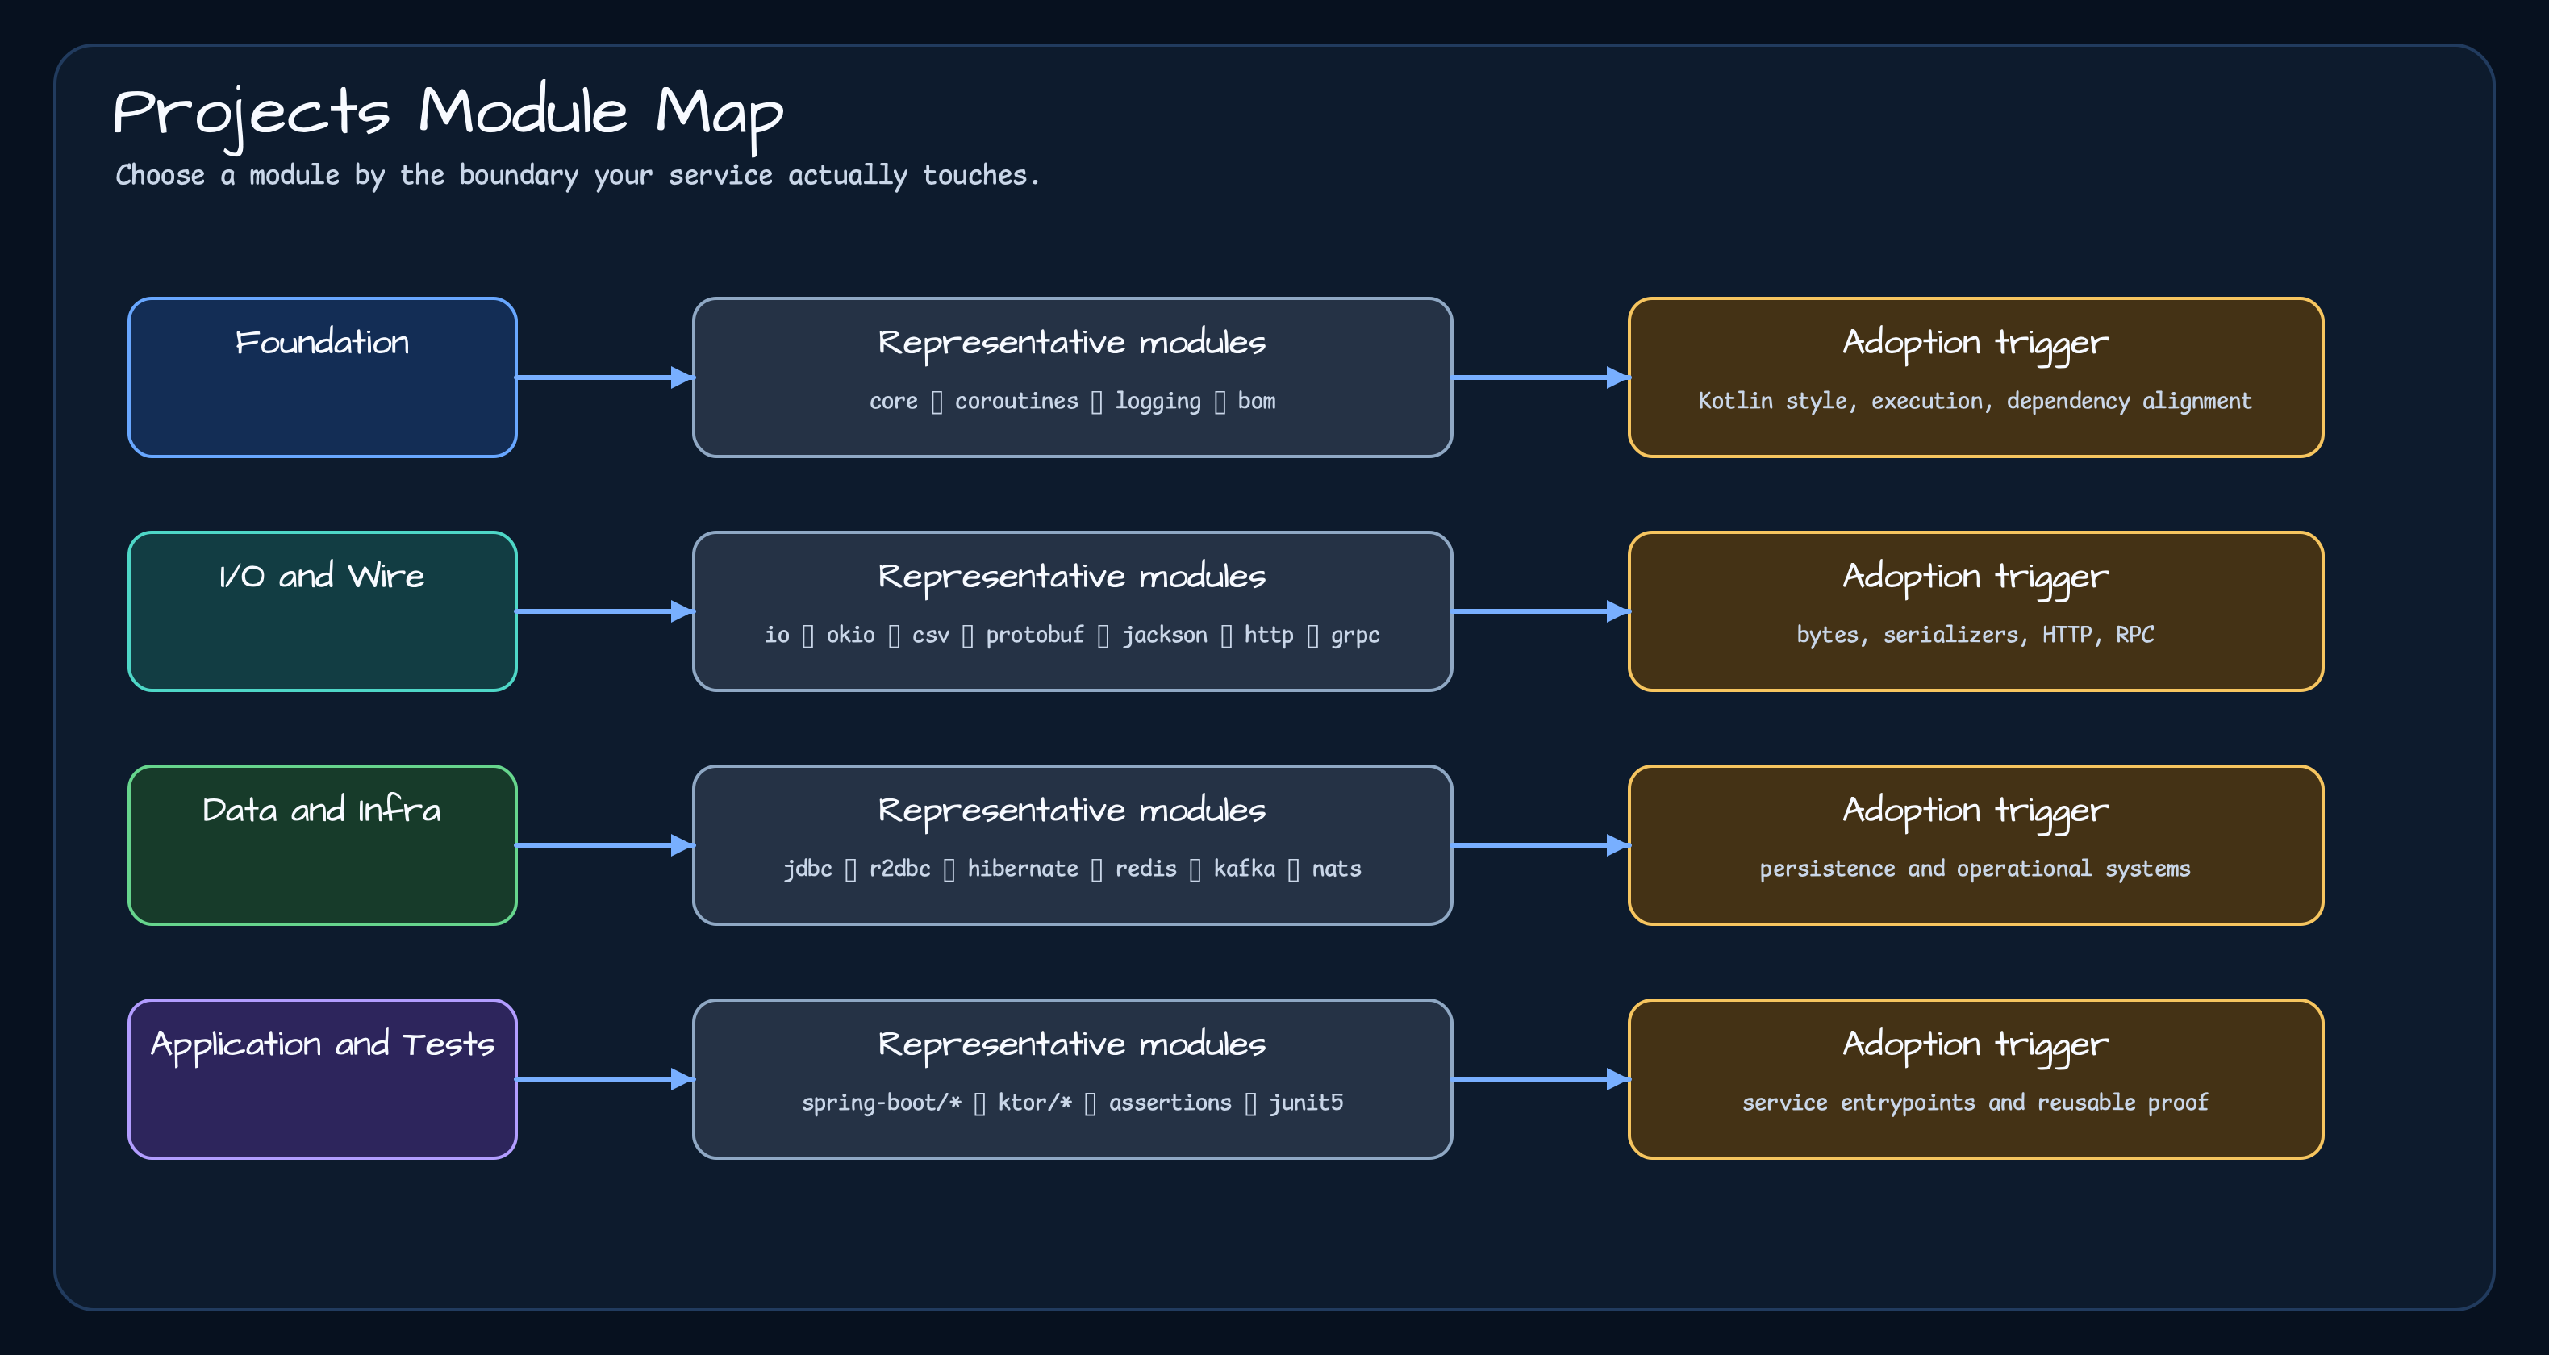
Task: Click 'bytes, serializers, HTTP, RPC' text
Action: coord(1975,635)
